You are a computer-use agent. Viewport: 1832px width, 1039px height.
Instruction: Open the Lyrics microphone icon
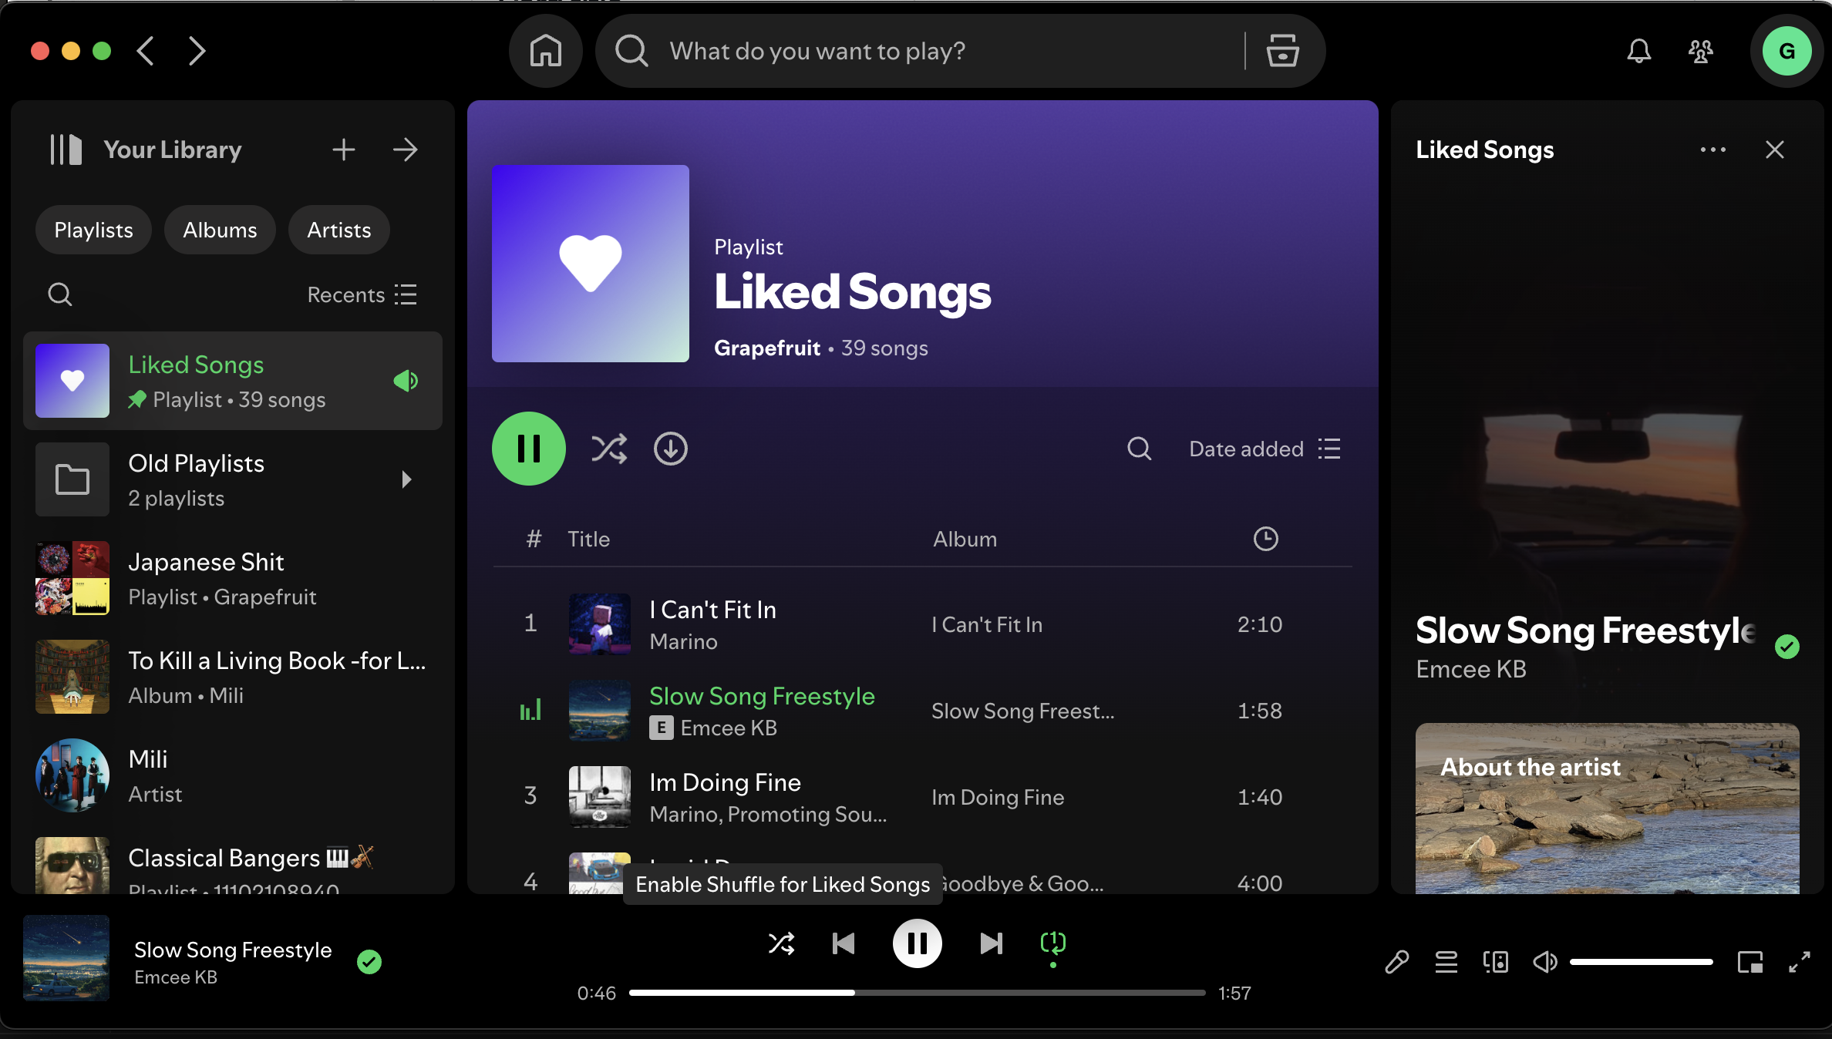click(x=1396, y=962)
